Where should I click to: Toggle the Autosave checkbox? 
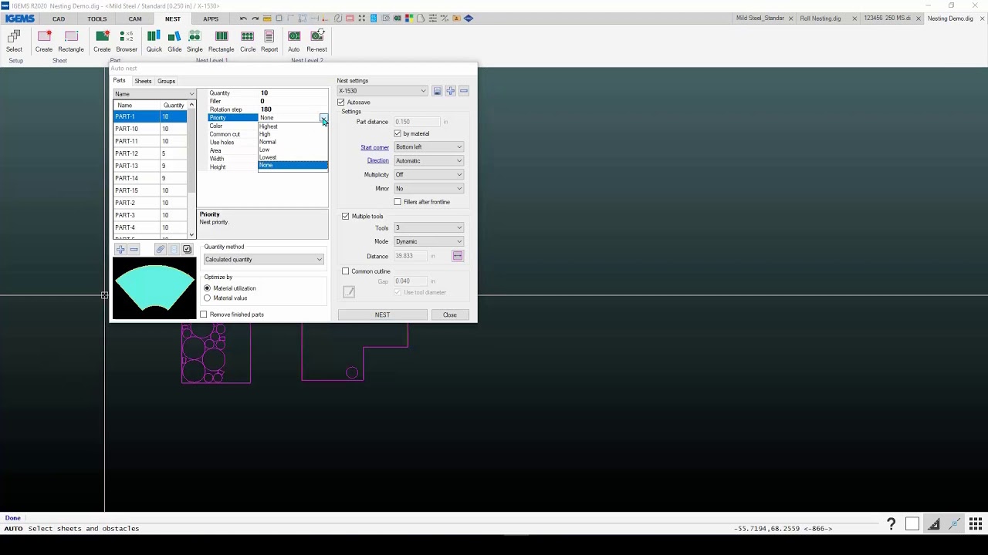[x=341, y=103]
